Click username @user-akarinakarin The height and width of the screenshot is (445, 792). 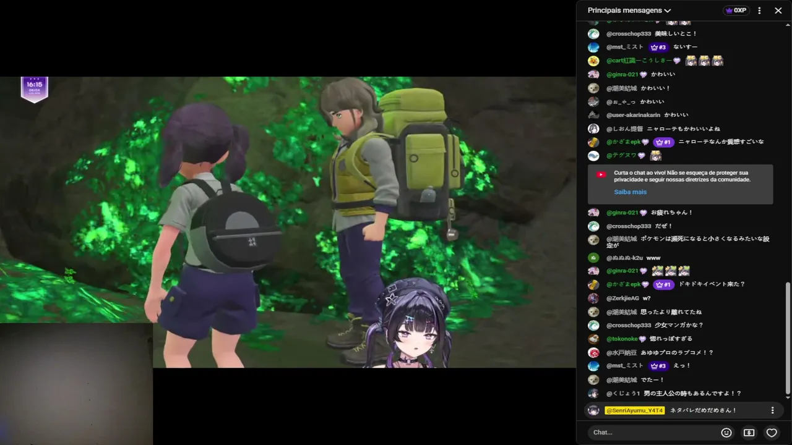(x=633, y=115)
